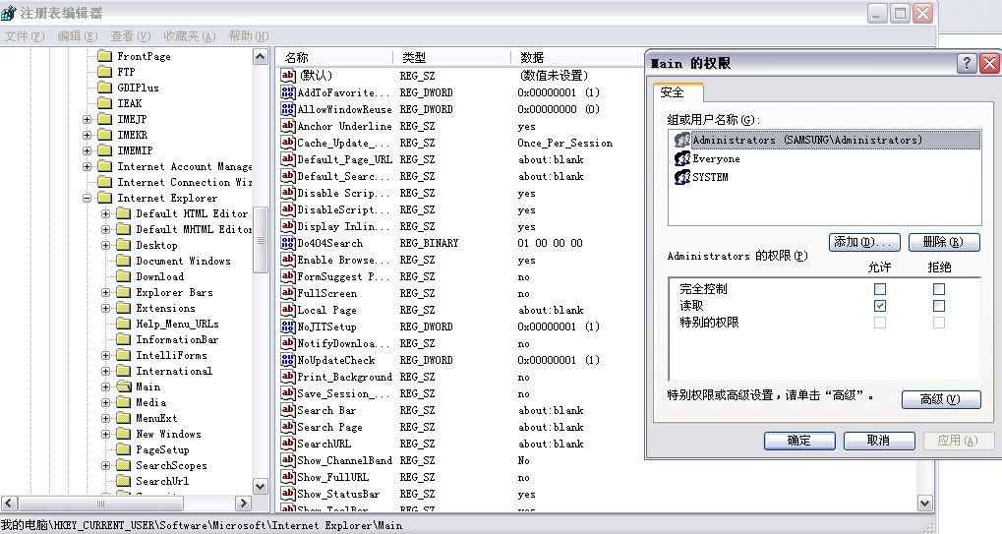
Task: Expand the SearchScopes node
Action: [x=106, y=466]
